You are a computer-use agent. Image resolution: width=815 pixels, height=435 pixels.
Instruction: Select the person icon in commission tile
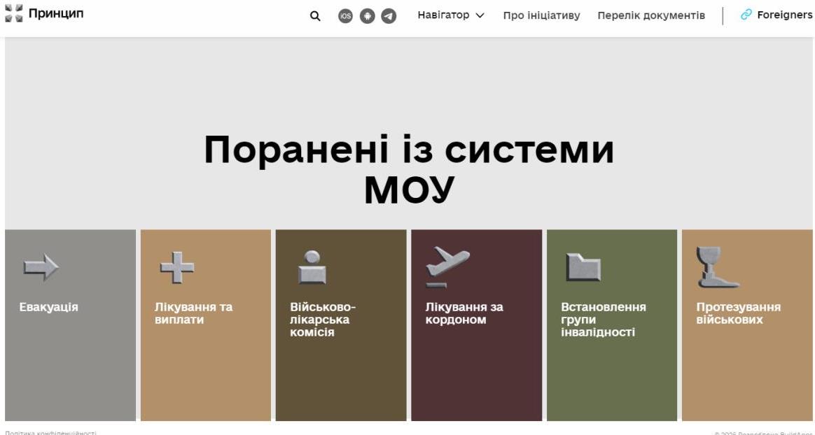point(312,267)
